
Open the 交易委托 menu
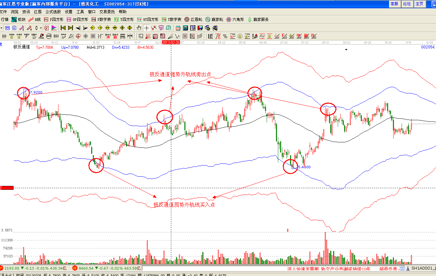point(107,12)
